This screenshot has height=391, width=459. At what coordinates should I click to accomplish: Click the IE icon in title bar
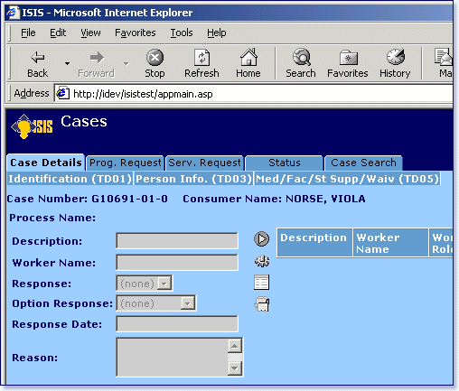[x=13, y=12]
